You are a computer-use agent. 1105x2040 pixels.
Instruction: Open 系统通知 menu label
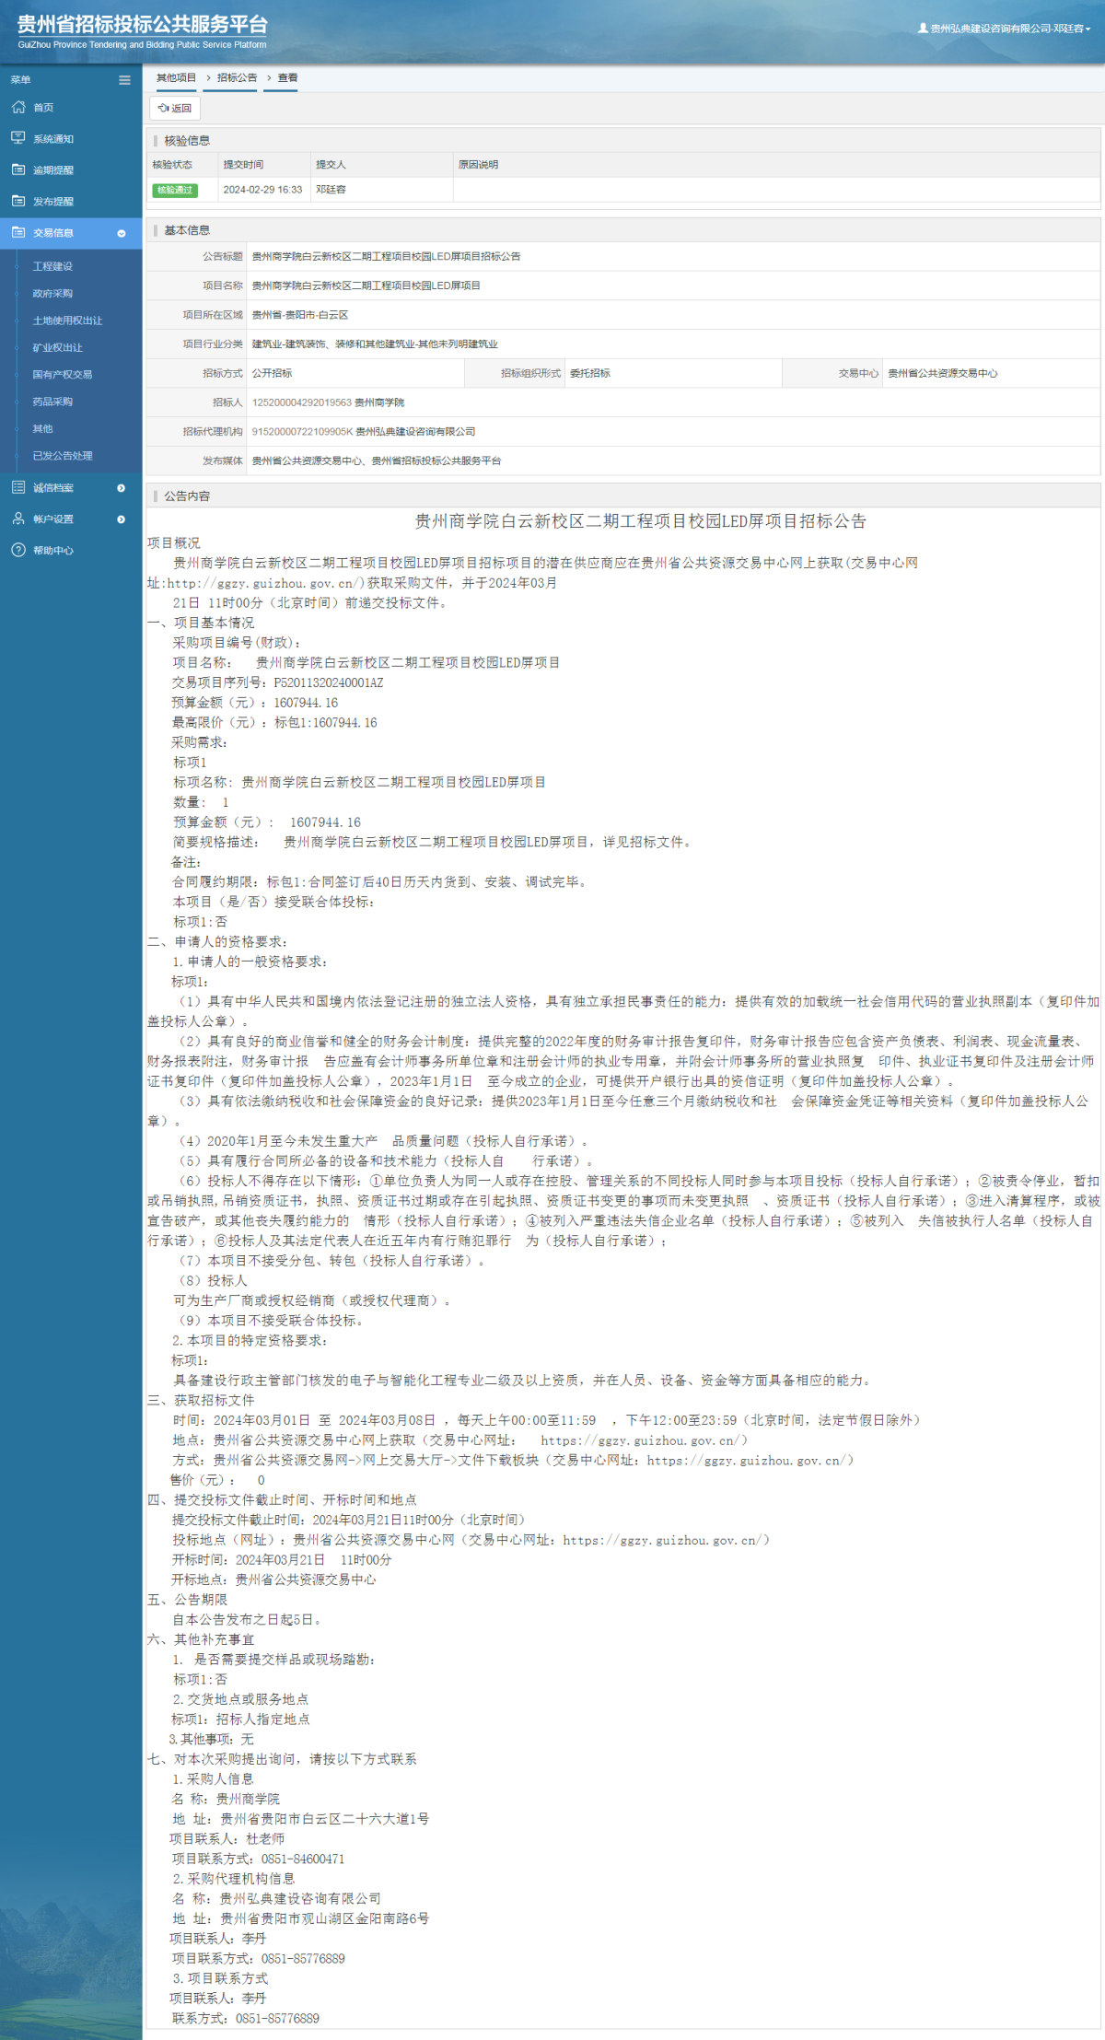point(53,139)
